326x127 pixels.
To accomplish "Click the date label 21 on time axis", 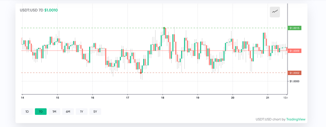I will [x=268, y=98].
